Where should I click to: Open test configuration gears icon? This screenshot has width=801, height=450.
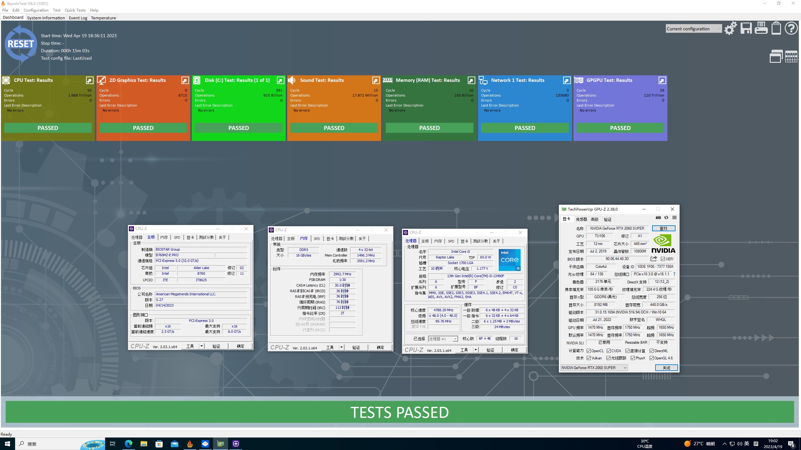coord(731,28)
